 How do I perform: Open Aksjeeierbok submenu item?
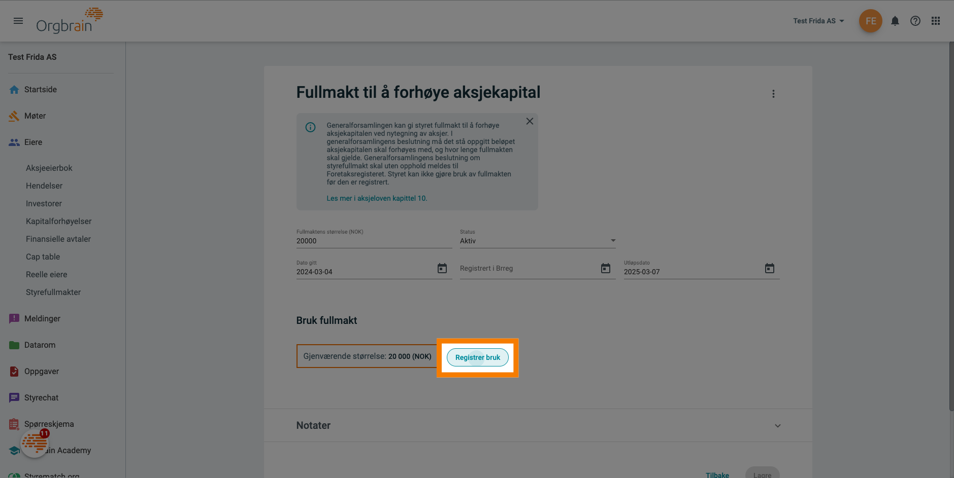click(49, 168)
